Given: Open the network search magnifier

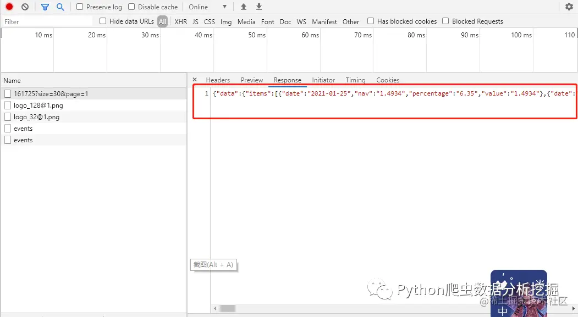Looking at the screenshot, I should [x=60, y=7].
